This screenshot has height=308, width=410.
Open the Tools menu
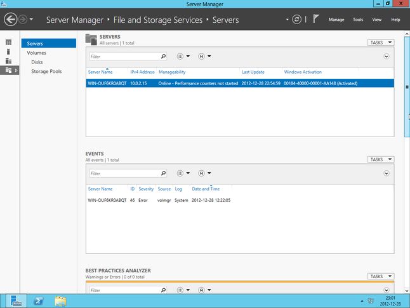point(358,20)
